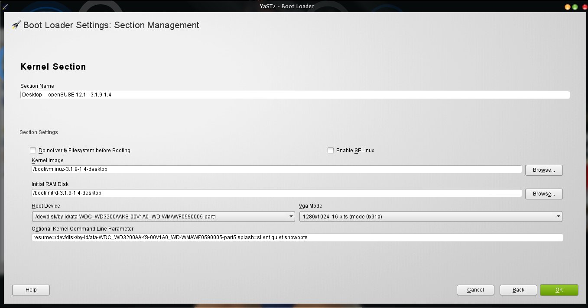Click the Kernel Section heading
This screenshot has width=588, height=308.
tap(53, 67)
